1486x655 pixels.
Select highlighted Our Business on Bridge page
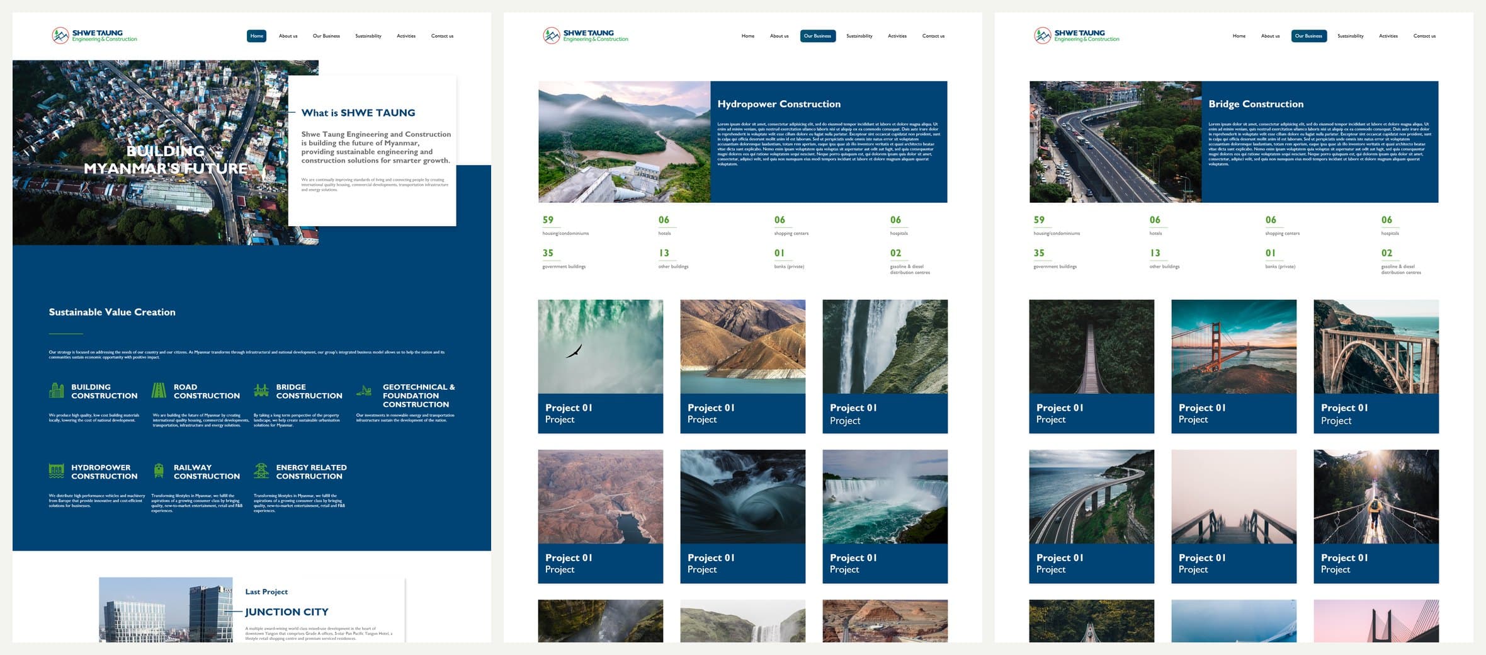tap(1309, 36)
